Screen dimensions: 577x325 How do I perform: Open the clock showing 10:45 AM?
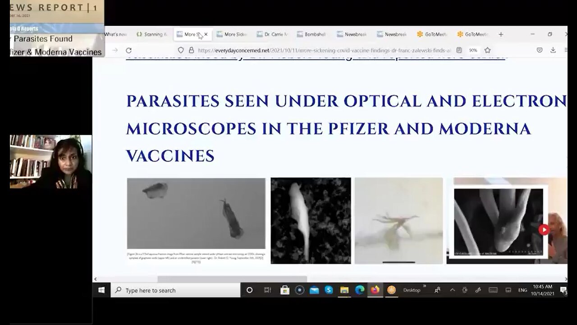click(x=542, y=290)
